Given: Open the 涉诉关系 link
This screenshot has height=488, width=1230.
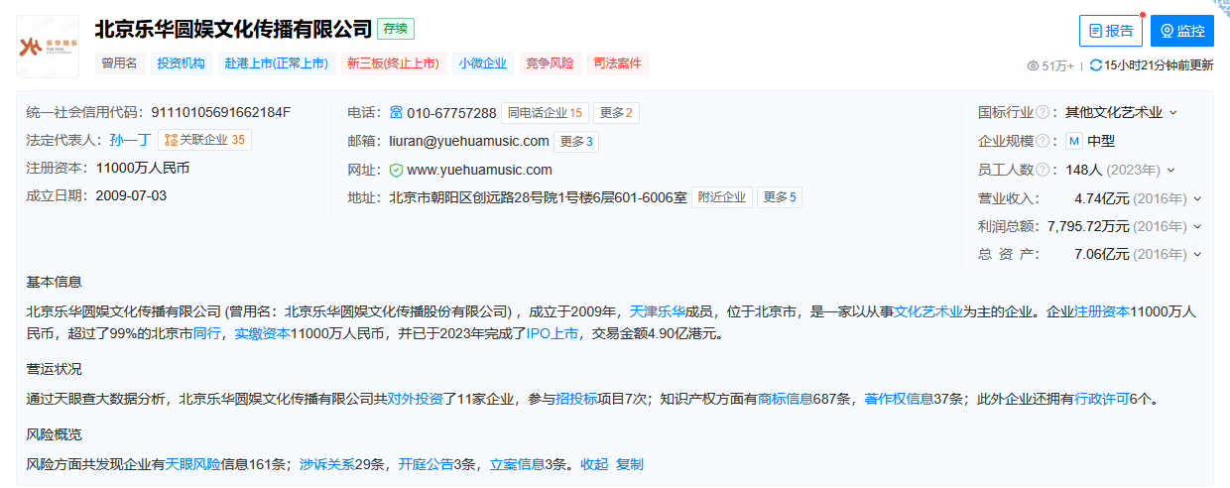Looking at the screenshot, I should pyautogui.click(x=326, y=464).
